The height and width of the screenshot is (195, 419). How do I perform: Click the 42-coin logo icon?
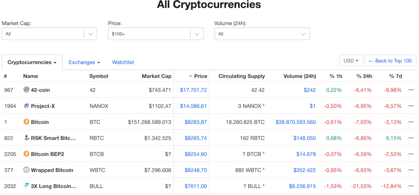[x=26, y=90]
